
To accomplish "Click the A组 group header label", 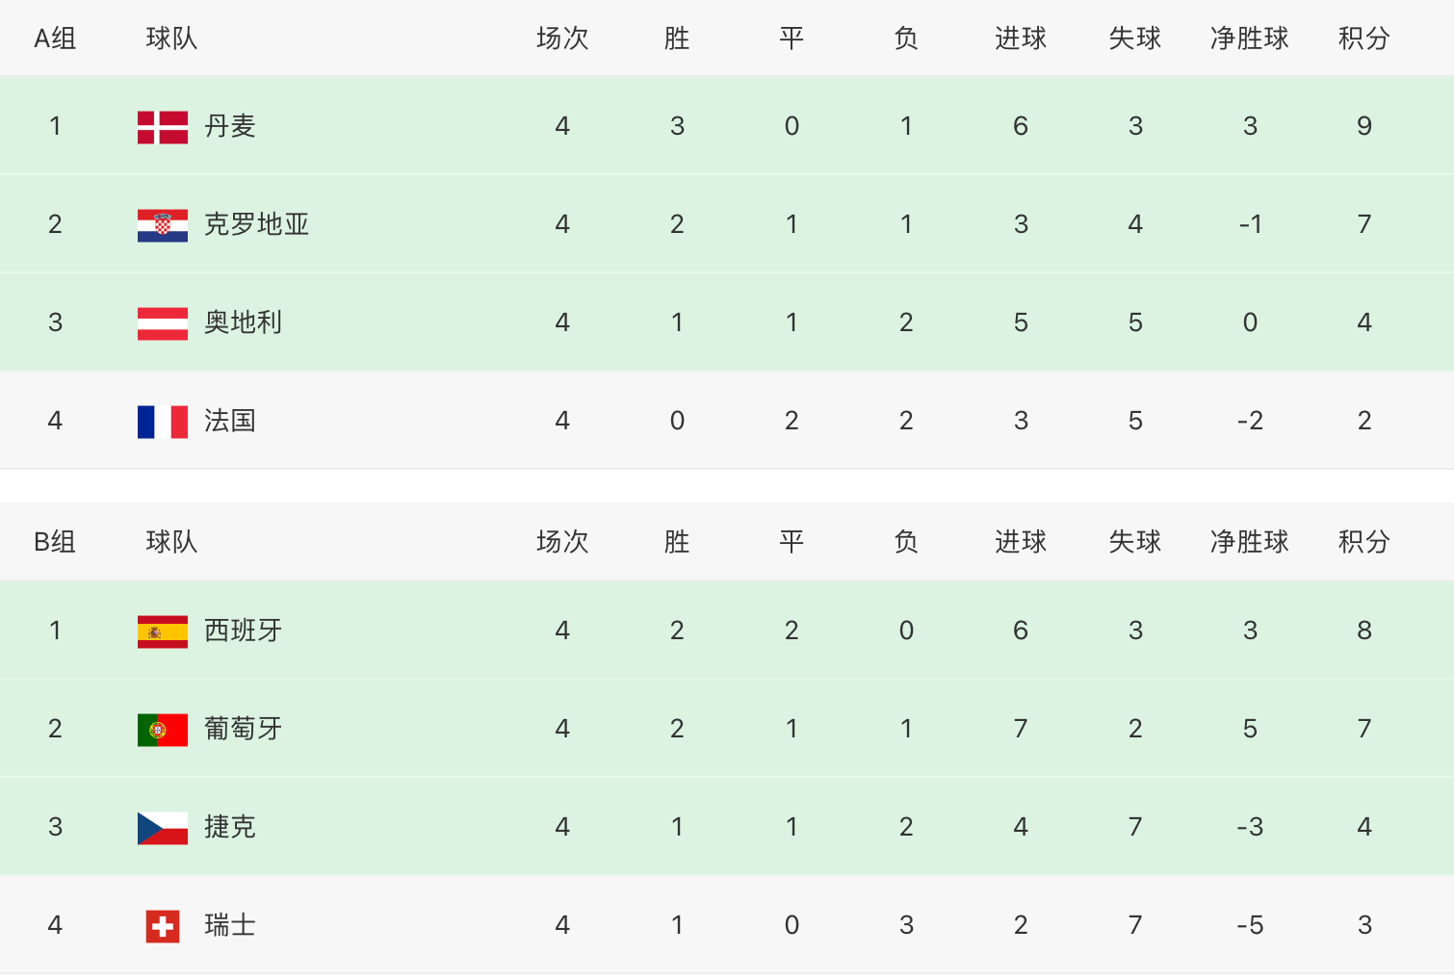I will point(55,39).
